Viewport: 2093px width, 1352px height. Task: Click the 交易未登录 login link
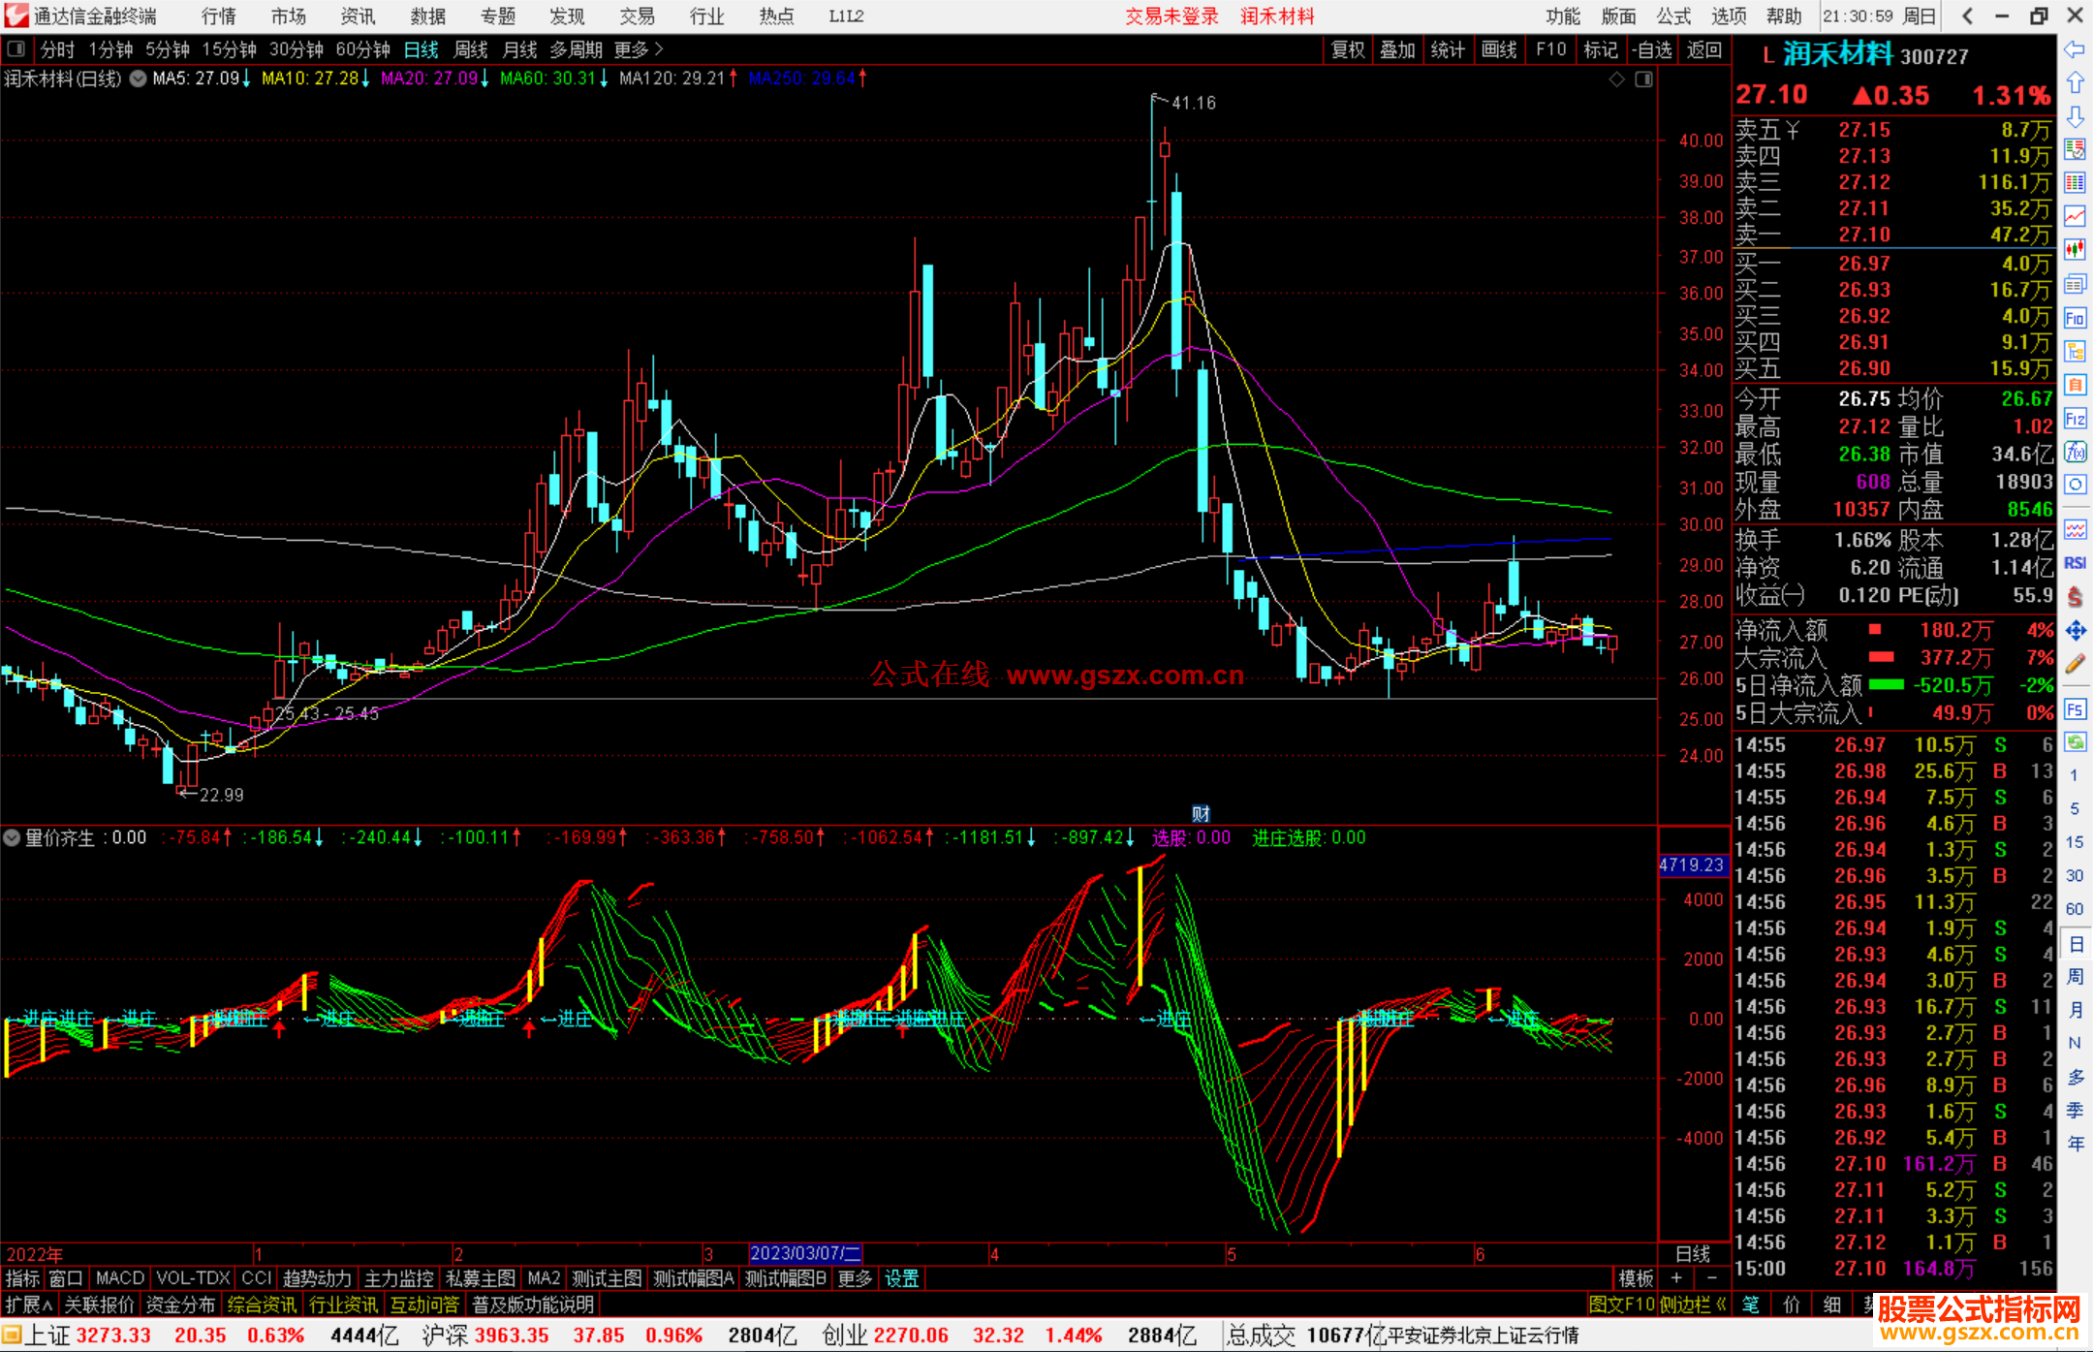(x=1171, y=16)
